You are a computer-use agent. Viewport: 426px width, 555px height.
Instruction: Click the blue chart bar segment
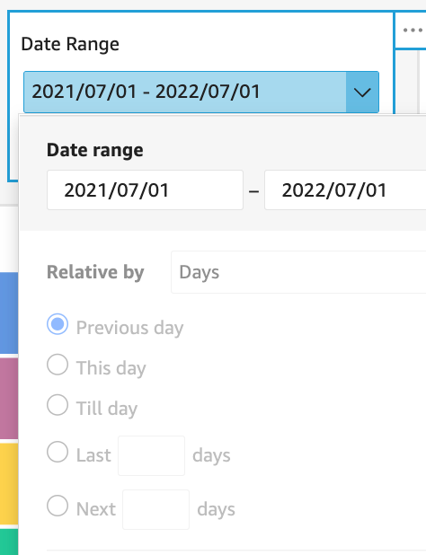pos(9,313)
